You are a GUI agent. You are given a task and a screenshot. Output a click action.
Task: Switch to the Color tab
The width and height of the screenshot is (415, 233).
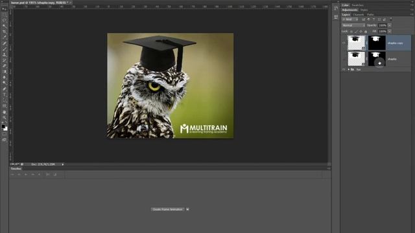pyautogui.click(x=346, y=5)
